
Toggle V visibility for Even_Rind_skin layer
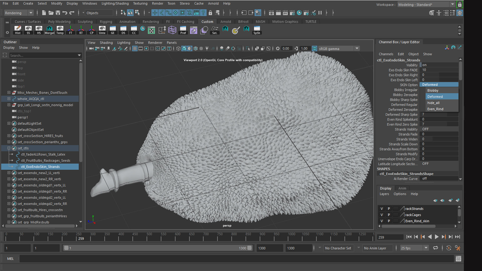tap(382, 221)
